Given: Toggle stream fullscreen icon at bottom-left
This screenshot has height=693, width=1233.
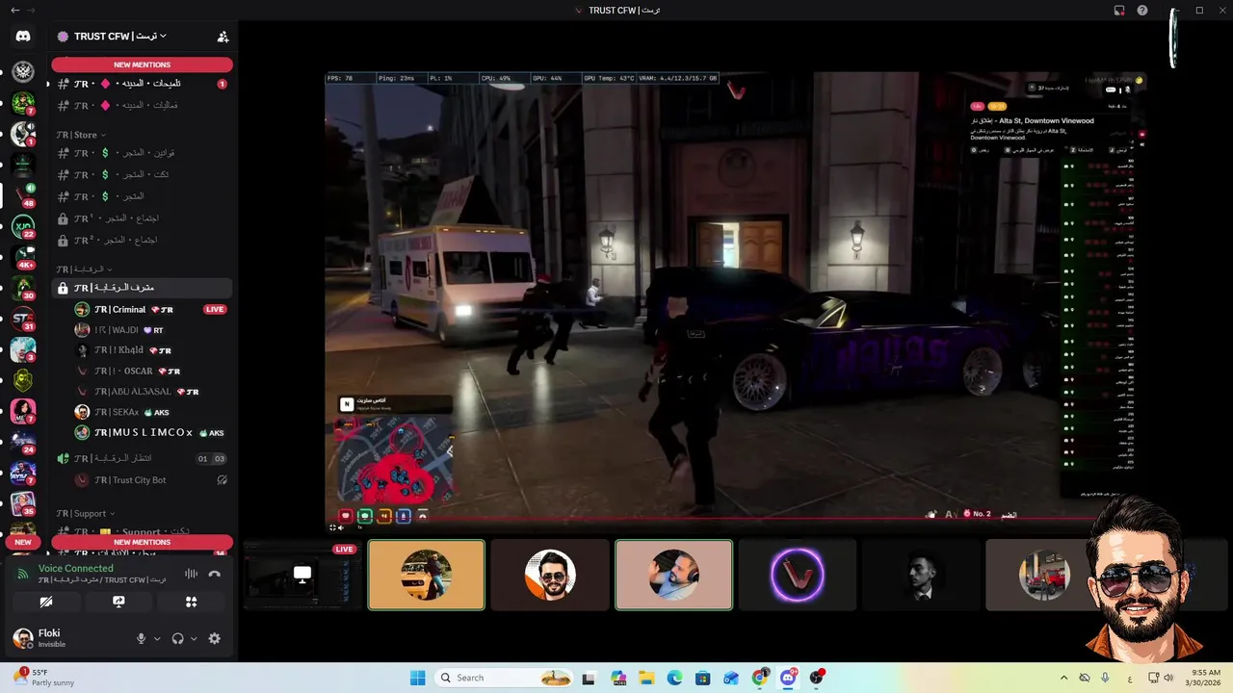Looking at the screenshot, I should (x=333, y=526).
